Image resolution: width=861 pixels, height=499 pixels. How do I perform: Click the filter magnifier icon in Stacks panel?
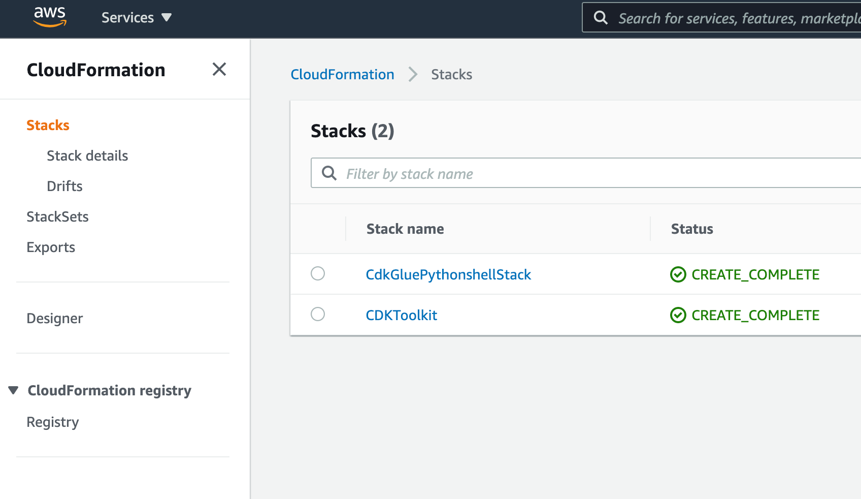[329, 173]
